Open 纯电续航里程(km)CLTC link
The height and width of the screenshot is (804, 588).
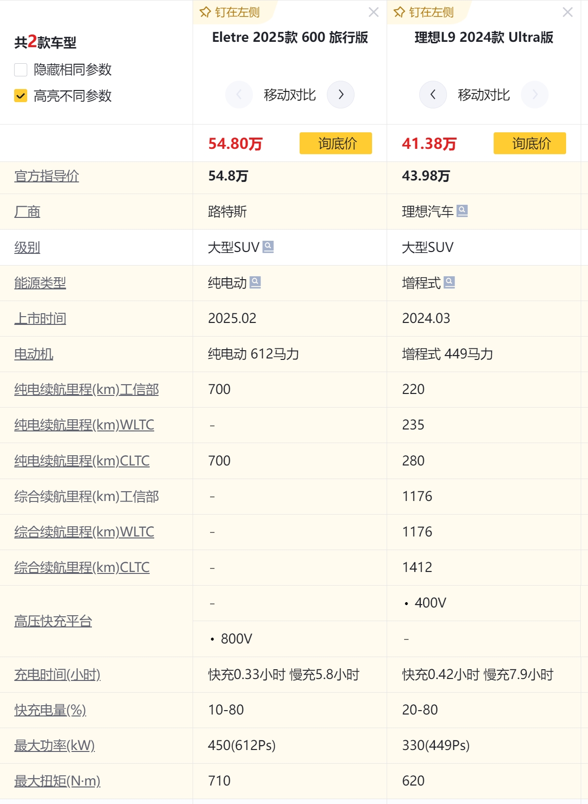82,460
